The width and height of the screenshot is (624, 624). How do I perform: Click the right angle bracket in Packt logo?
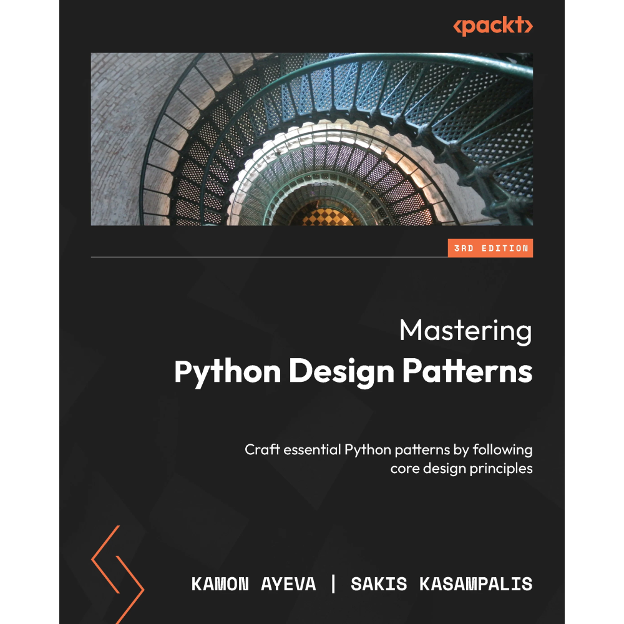tap(529, 27)
